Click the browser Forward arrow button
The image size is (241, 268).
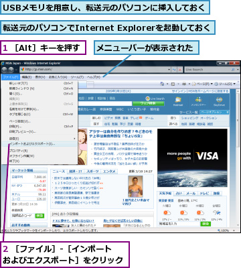(x=11, y=70)
